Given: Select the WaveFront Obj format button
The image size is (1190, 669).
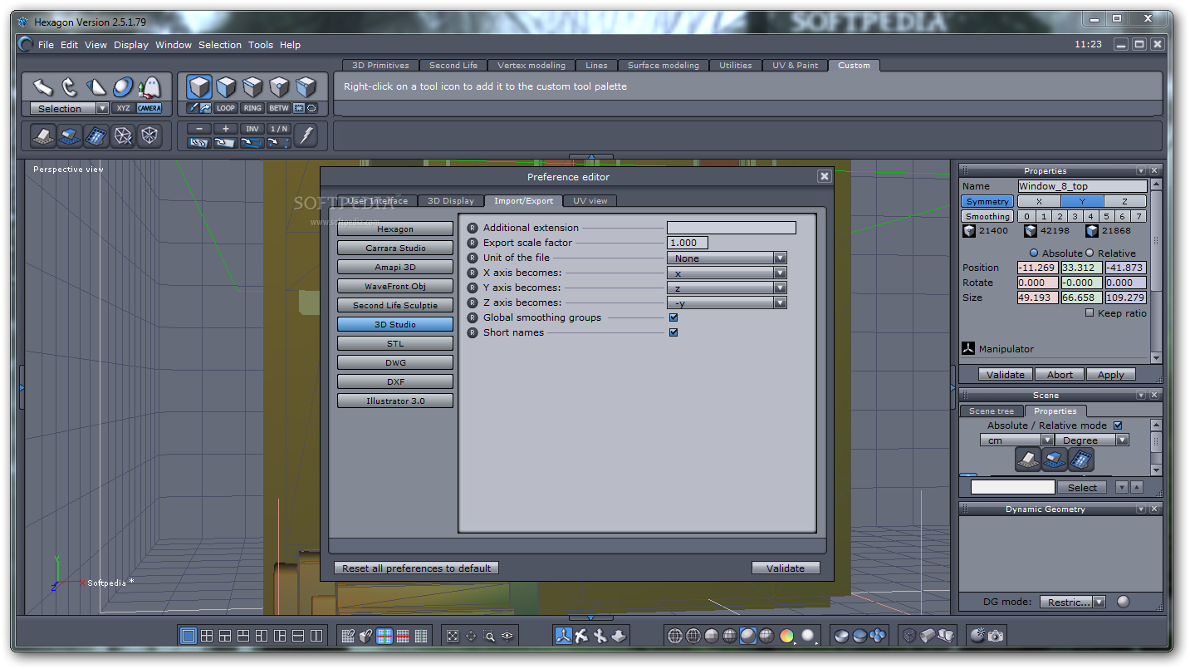Looking at the screenshot, I should [395, 287].
